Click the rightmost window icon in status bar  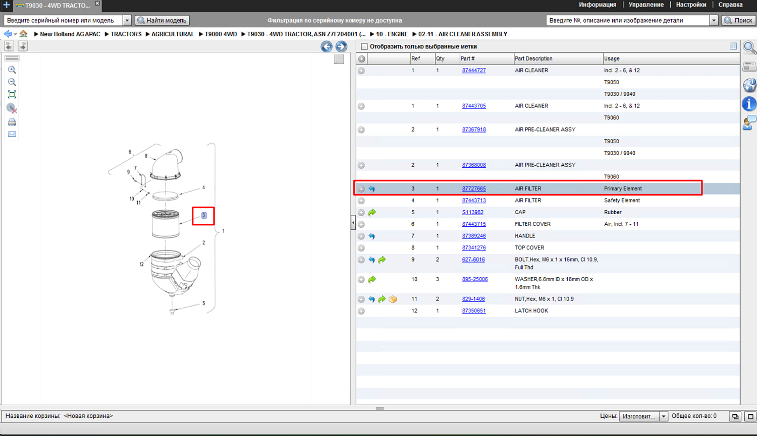coord(750,417)
